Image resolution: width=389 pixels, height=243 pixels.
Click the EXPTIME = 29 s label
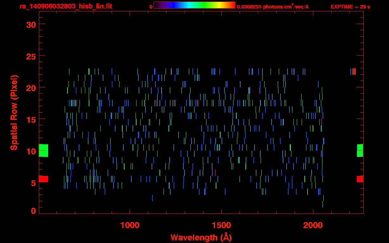[x=350, y=7]
